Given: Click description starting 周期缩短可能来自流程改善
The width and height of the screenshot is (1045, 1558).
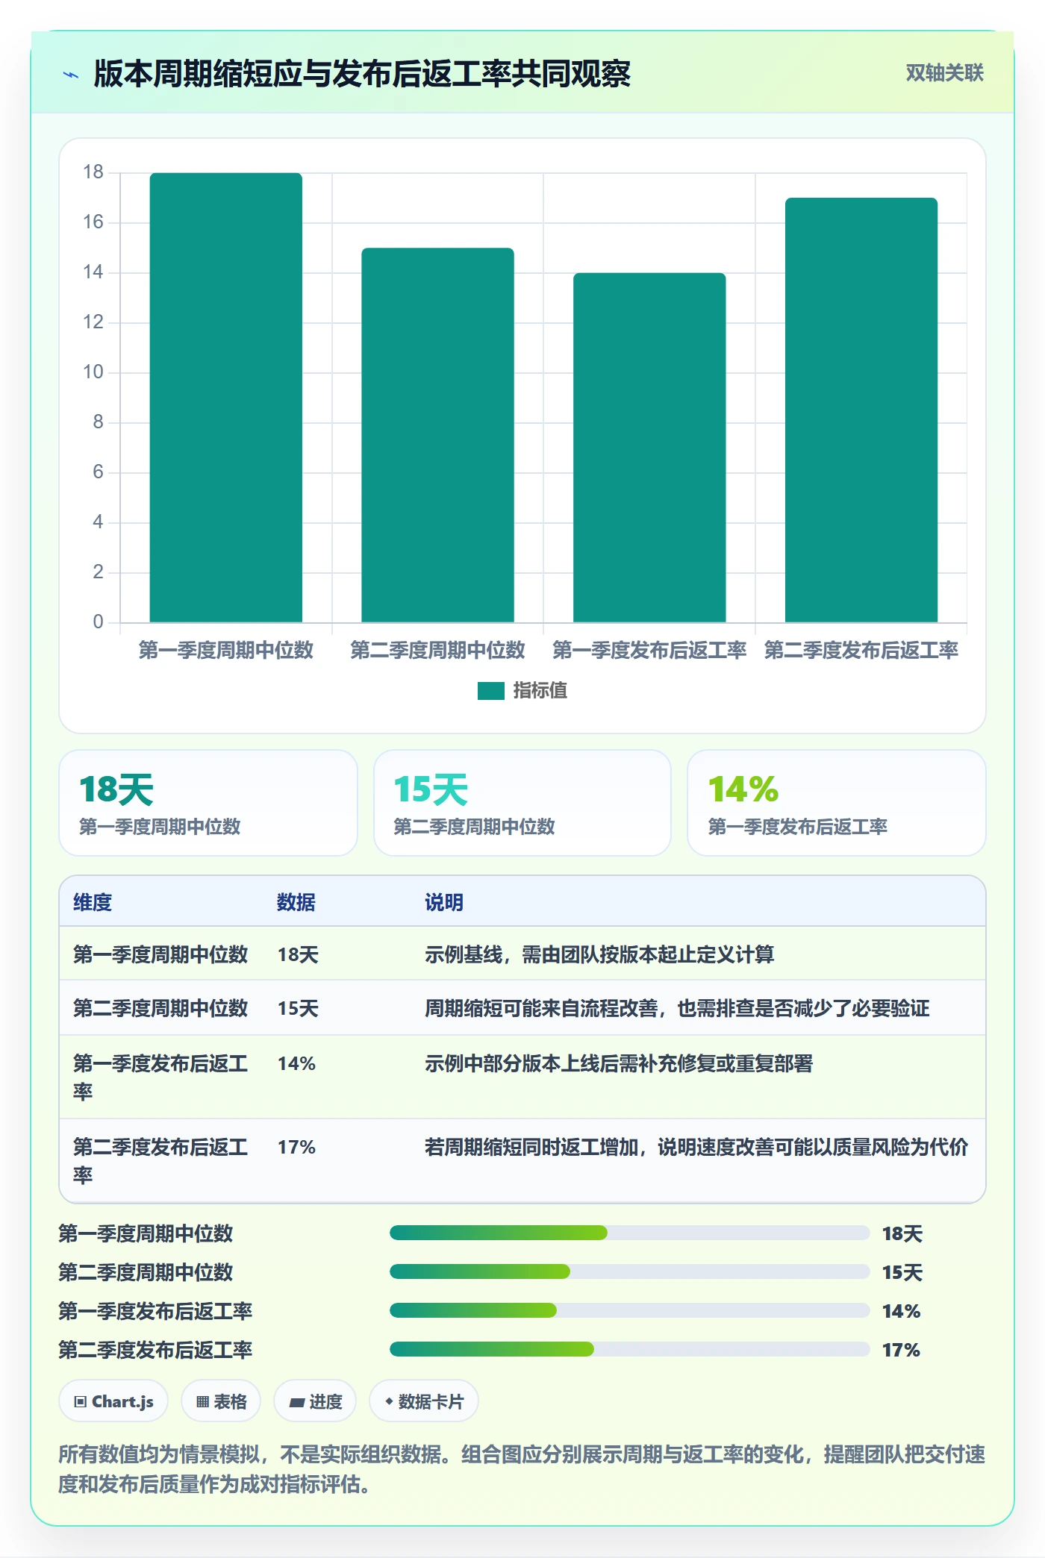Looking at the screenshot, I should coord(677,1008).
